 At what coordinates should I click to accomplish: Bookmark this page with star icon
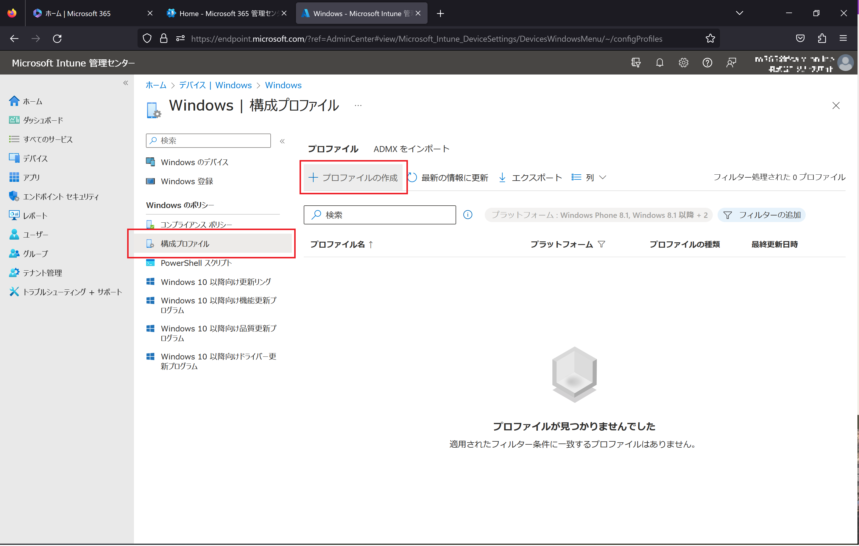(710, 38)
